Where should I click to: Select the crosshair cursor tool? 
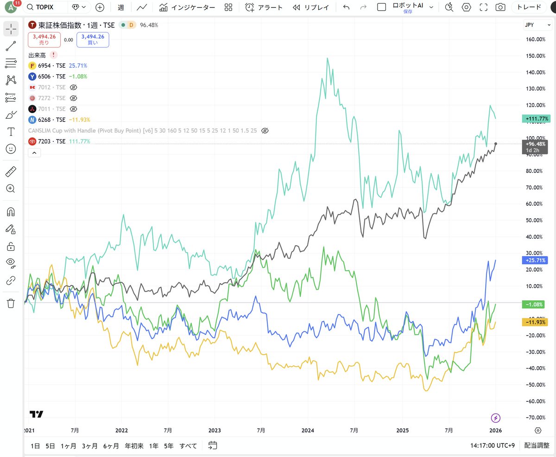(x=11, y=29)
